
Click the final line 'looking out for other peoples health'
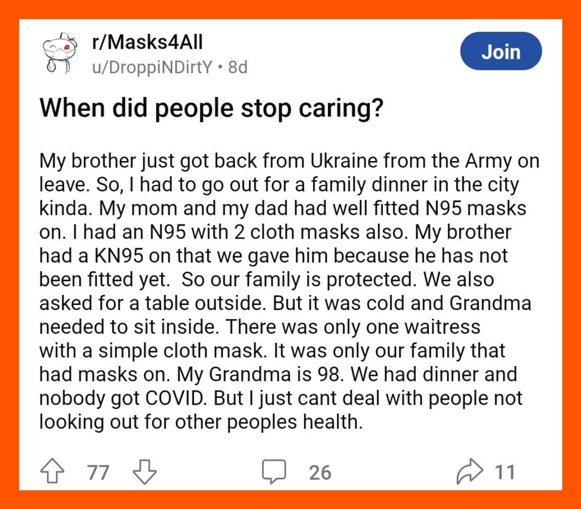(200, 422)
